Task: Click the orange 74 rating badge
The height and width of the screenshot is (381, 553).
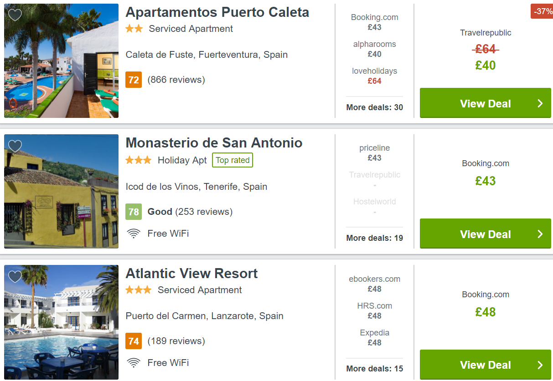Action: click(134, 341)
